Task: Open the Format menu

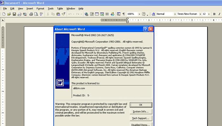Action: pyautogui.click(x=40, y=9)
